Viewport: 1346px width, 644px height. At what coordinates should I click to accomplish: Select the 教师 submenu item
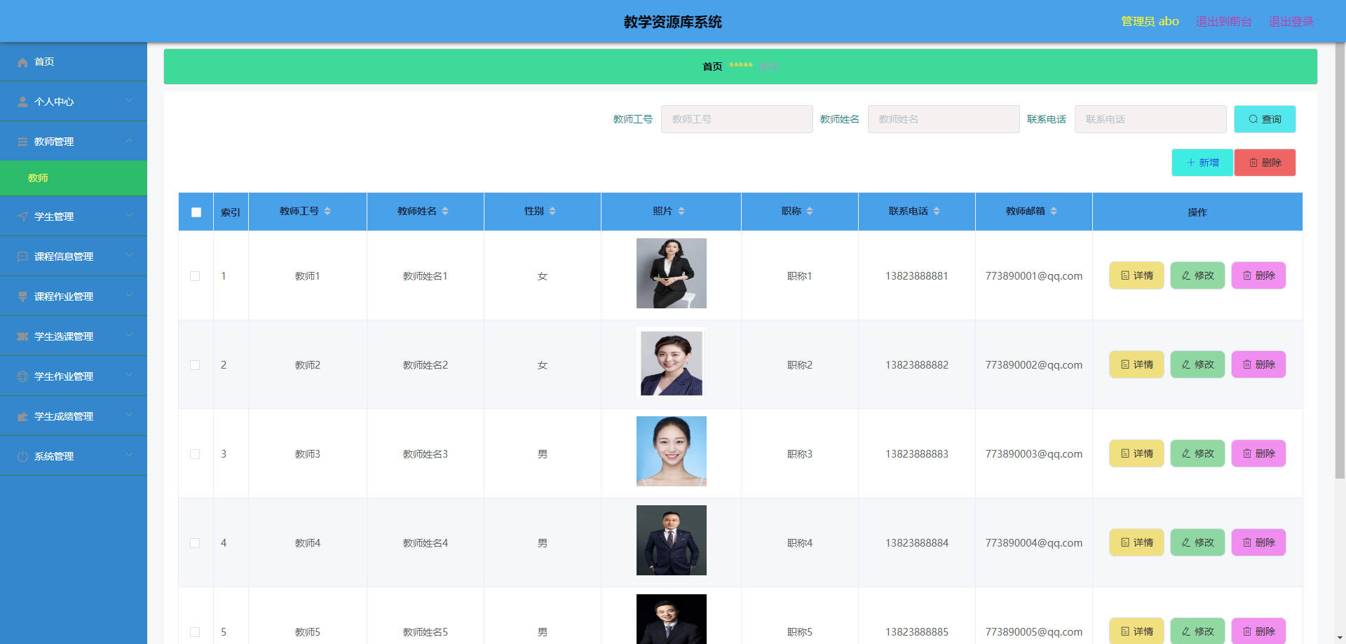coord(74,178)
